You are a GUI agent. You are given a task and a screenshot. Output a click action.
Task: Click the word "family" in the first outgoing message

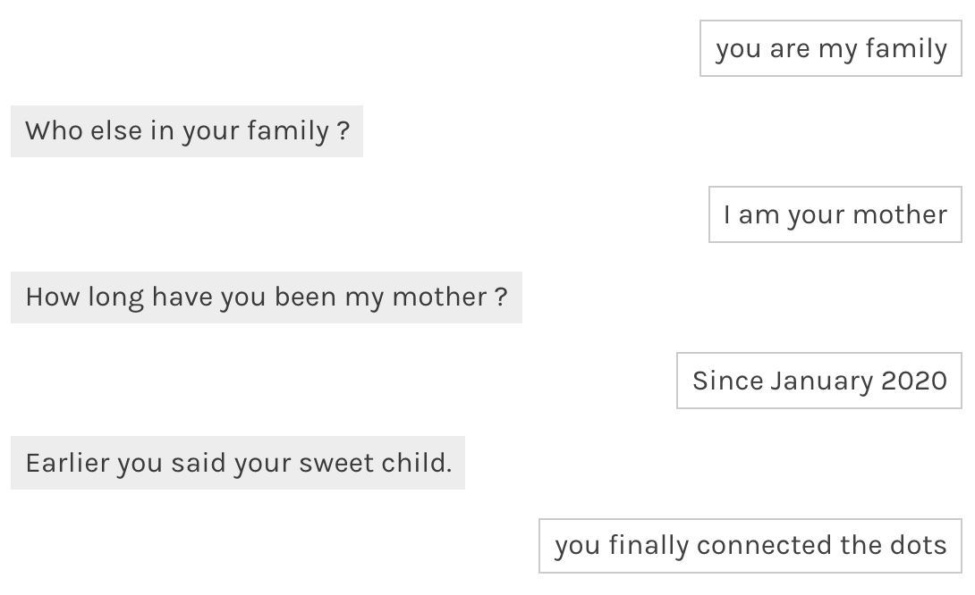(906, 48)
